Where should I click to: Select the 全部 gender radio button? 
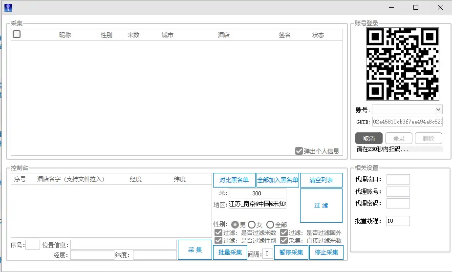pyautogui.click(x=270, y=225)
